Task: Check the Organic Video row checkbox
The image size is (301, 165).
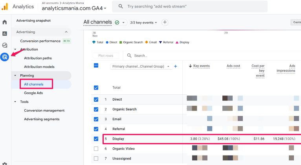Action: [96, 148]
